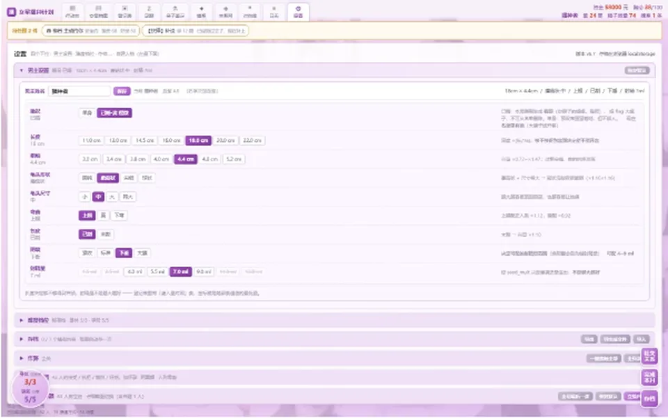Expand the collapsed 作弊 section

pyautogui.click(x=335, y=358)
